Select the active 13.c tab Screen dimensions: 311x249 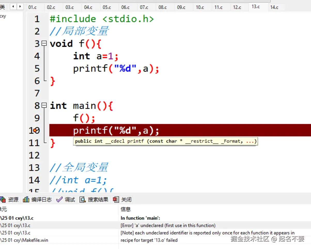(x=256, y=7)
